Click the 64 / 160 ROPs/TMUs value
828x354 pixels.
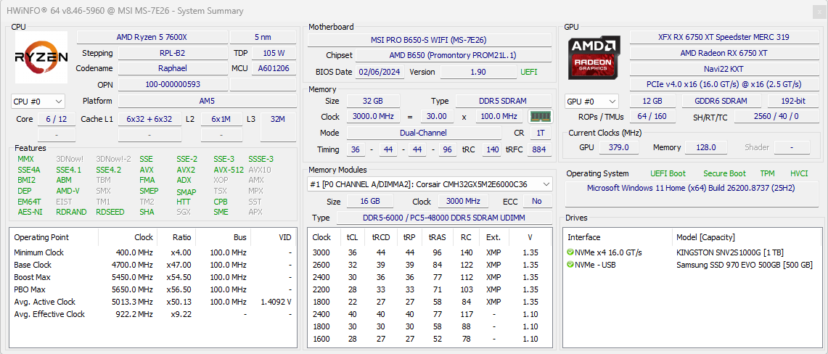(652, 117)
